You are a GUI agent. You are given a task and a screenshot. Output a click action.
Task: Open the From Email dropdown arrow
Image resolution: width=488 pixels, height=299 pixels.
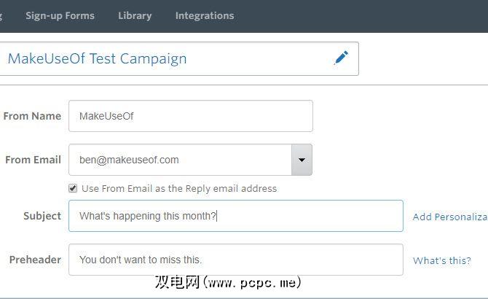point(302,160)
